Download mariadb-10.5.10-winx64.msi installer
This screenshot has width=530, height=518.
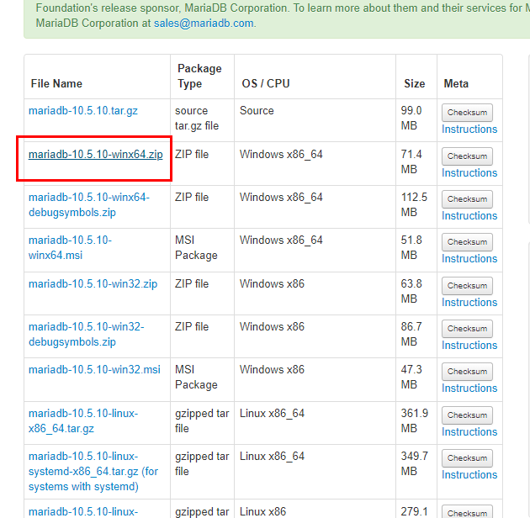pyautogui.click(x=70, y=248)
